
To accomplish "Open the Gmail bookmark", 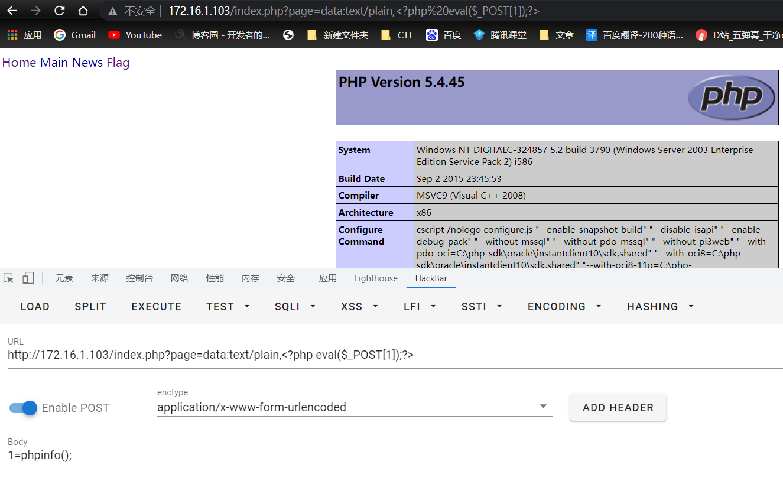I will 75,35.
